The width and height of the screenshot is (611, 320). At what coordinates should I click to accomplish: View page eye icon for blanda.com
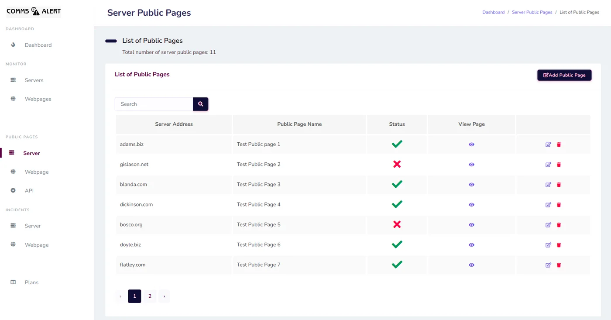[471, 185]
